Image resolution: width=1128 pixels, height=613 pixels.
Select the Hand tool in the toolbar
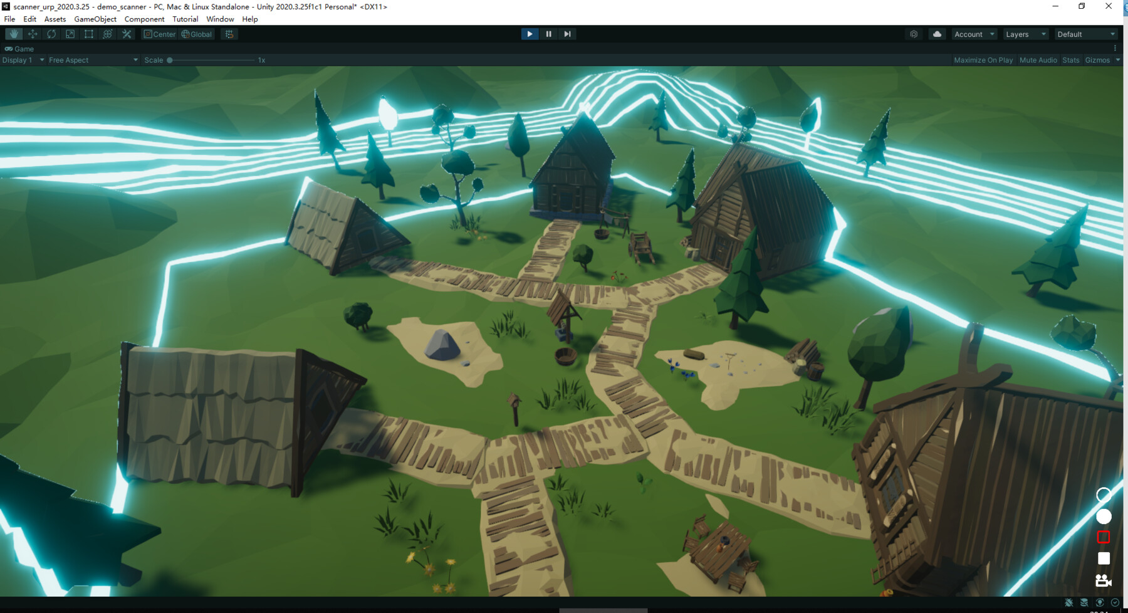14,34
